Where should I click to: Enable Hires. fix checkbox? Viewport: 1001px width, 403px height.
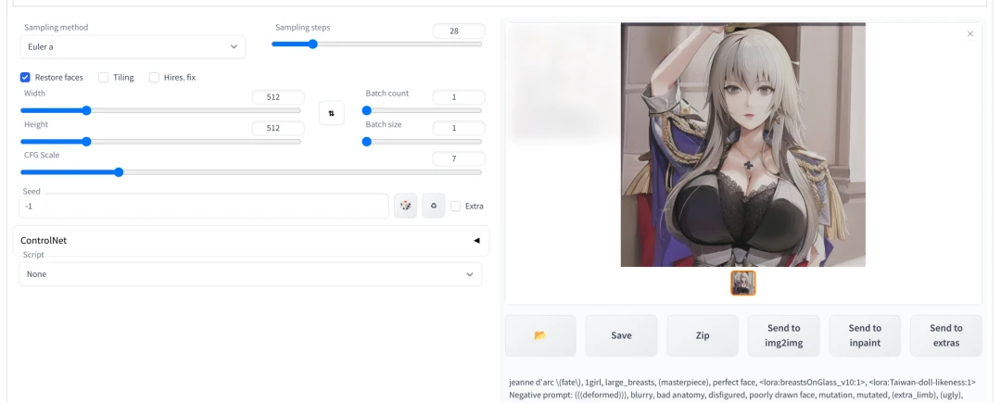coord(154,77)
